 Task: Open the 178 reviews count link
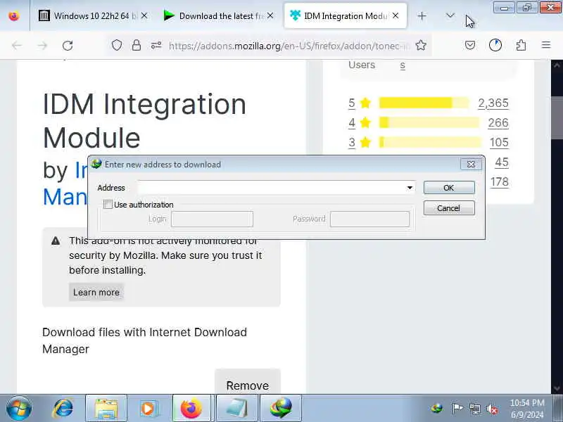click(500, 182)
